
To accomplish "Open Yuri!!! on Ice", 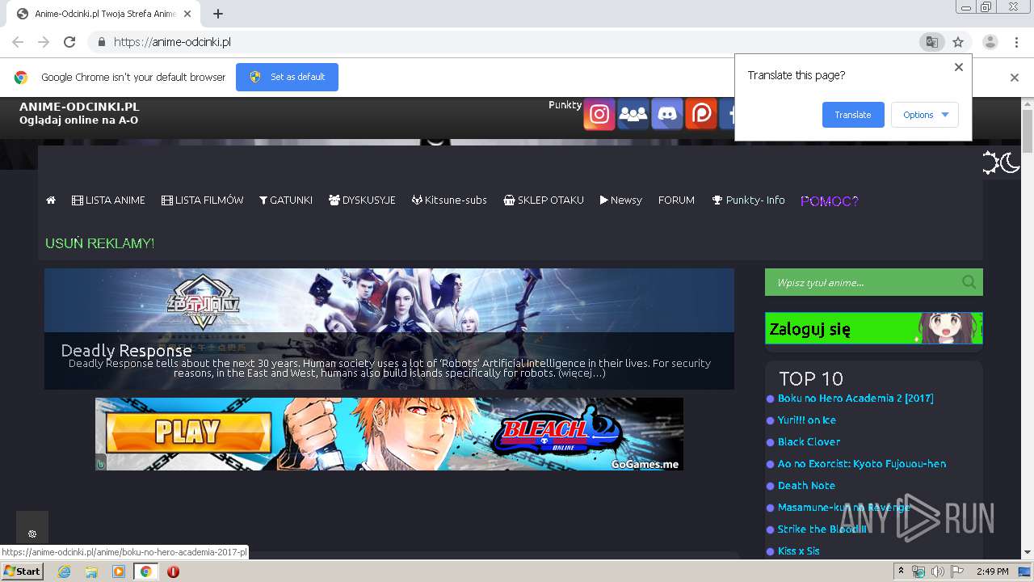I will point(807,420).
